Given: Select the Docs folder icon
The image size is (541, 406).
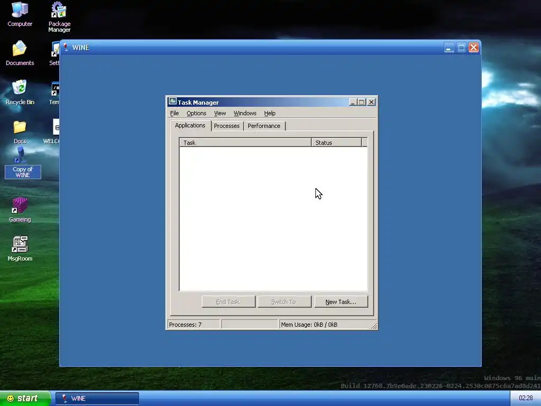Looking at the screenshot, I should 20,132.
